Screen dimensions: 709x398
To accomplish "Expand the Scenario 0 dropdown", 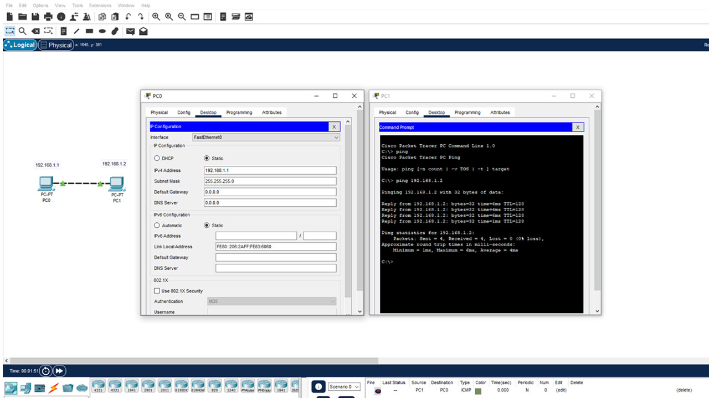I will click(x=344, y=386).
